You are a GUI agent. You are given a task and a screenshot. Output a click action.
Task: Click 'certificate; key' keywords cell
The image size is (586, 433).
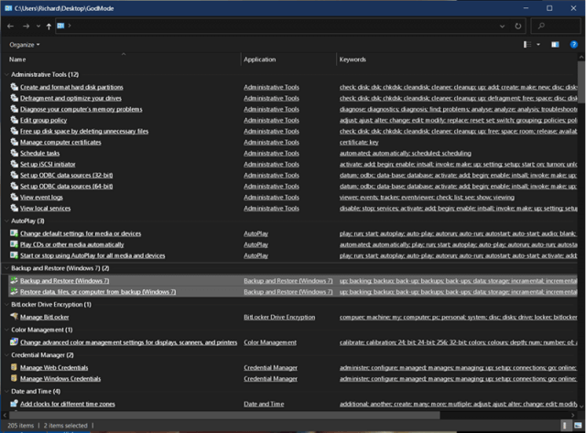359,142
